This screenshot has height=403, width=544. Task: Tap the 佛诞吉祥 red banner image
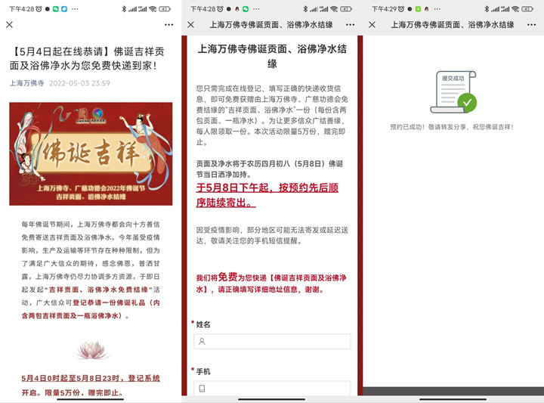click(x=90, y=154)
